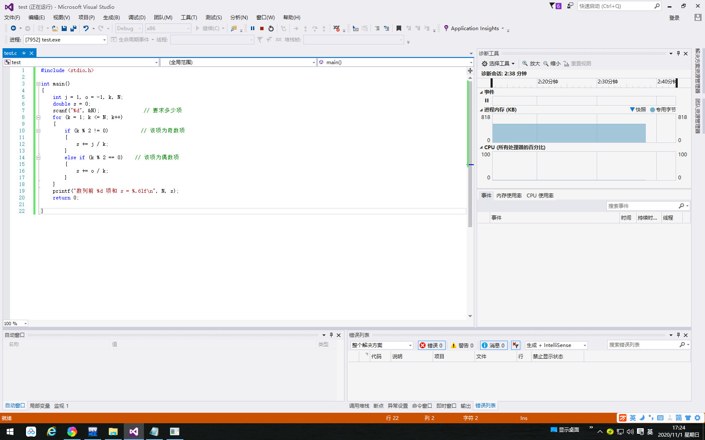Screen dimensions: 705x440
Task: Restart debugging with the circular arrow icon
Action: (x=271, y=28)
